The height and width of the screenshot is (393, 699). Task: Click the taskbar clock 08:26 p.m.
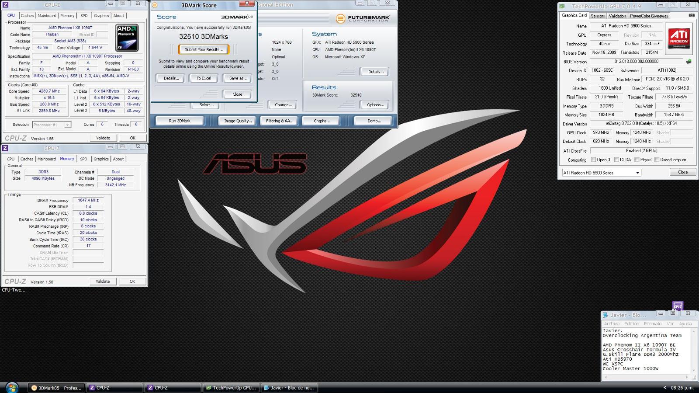682,388
